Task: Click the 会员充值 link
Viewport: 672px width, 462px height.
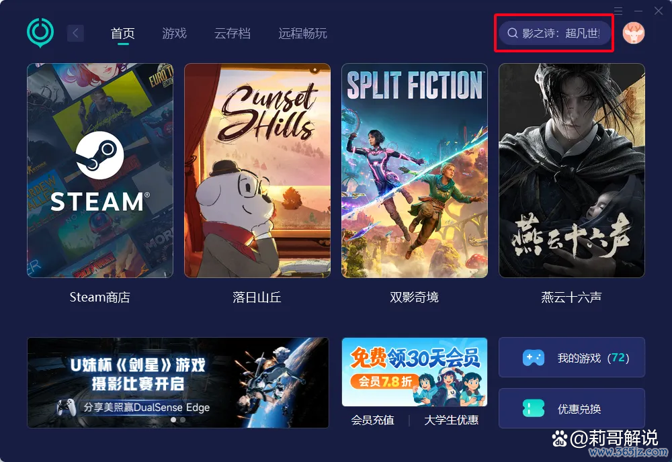Action: point(372,420)
